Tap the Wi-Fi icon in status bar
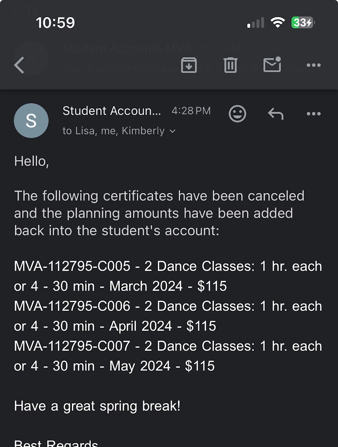This screenshot has width=338, height=447. 277,23
